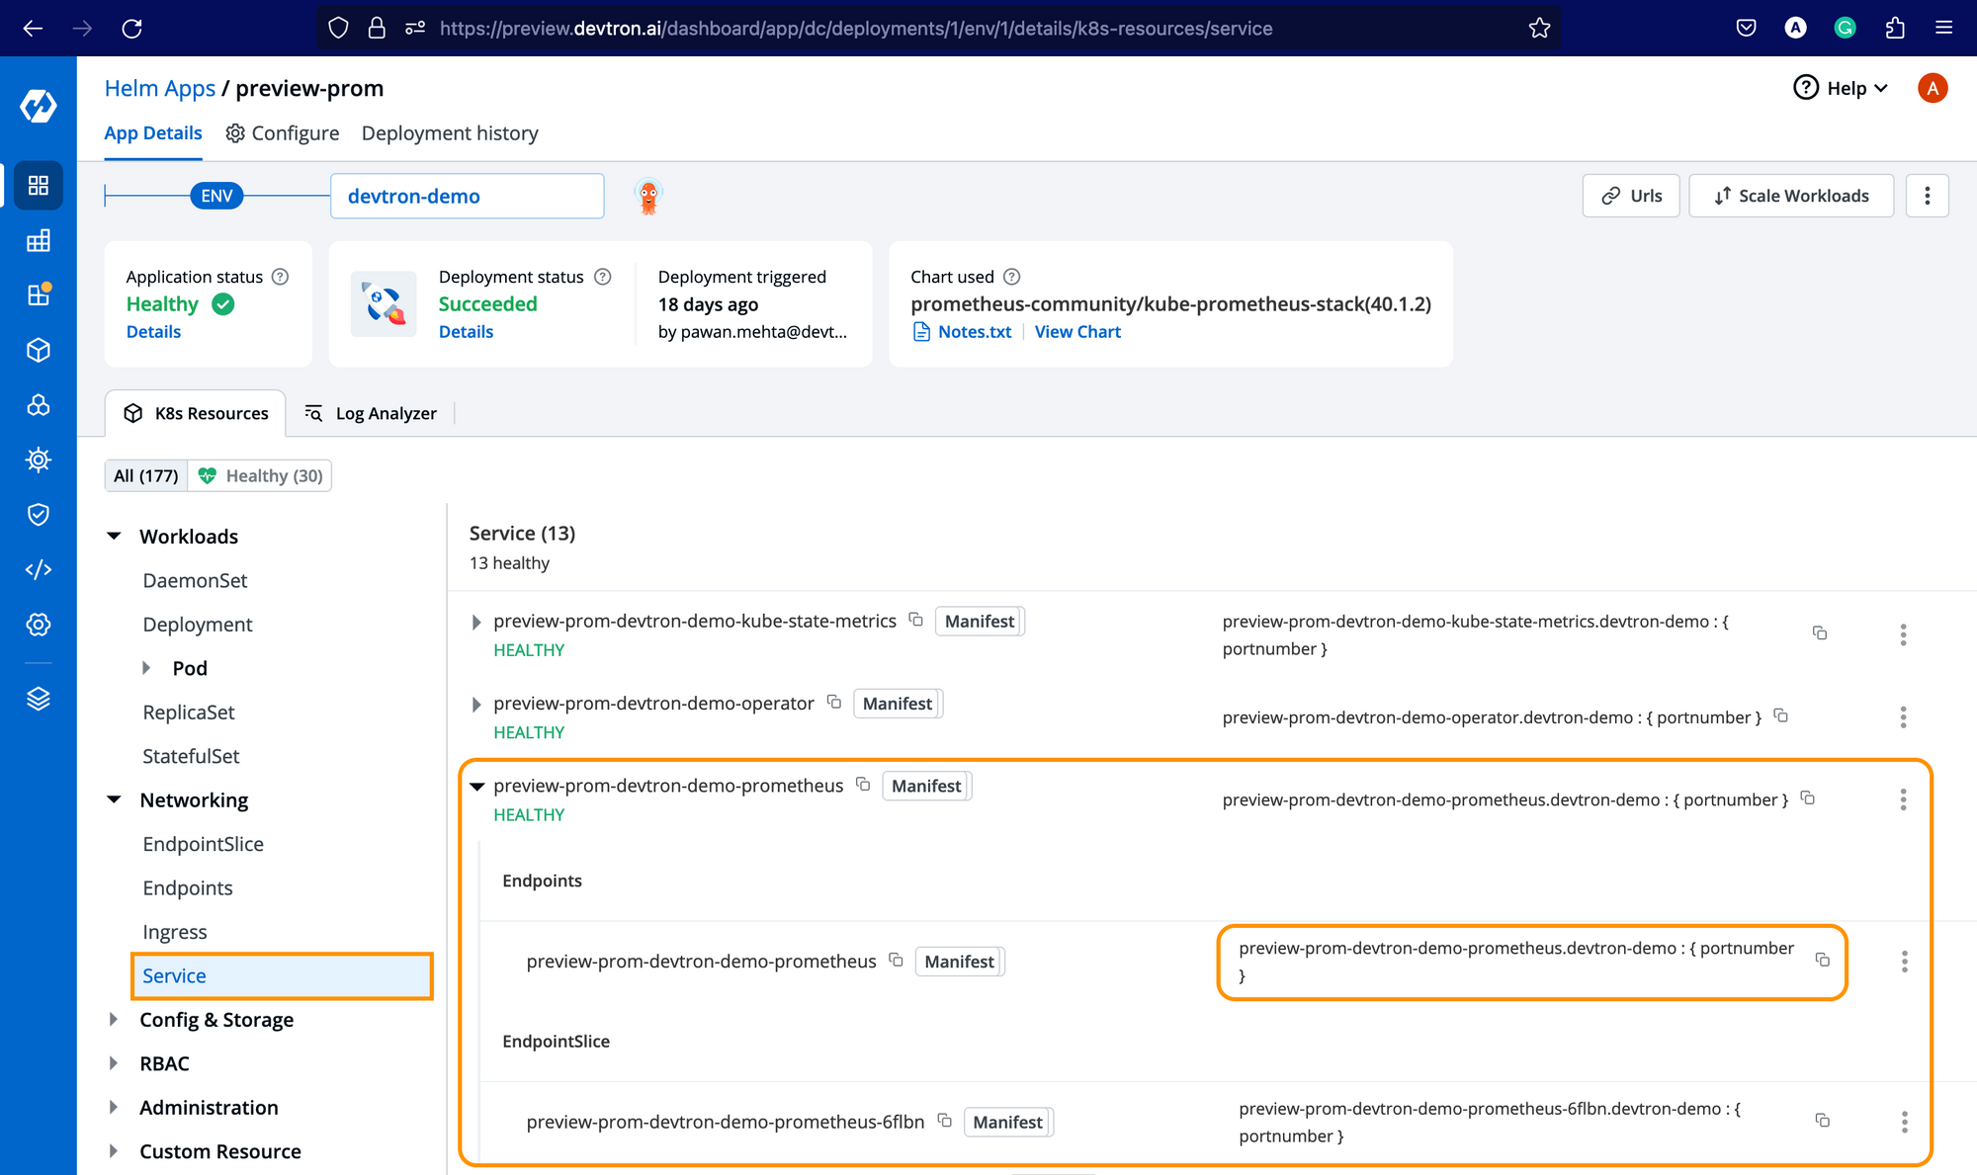Image resolution: width=1977 pixels, height=1175 pixels.
Task: Open more options next to Scale Workloads
Action: click(x=1928, y=196)
